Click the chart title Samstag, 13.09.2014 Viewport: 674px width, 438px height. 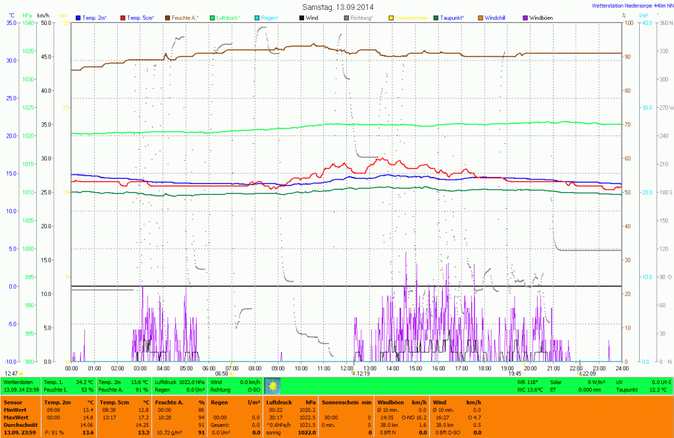(x=336, y=6)
